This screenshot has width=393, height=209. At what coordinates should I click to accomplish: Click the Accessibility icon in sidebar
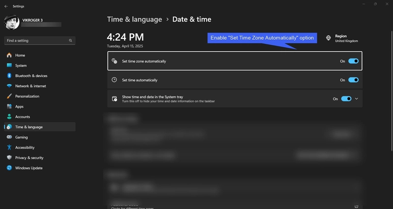point(9,148)
